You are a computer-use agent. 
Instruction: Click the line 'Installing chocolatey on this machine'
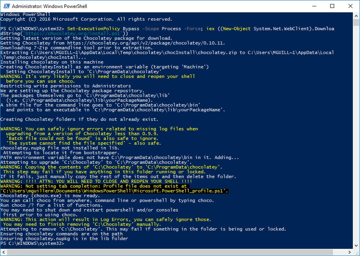pos(52,62)
